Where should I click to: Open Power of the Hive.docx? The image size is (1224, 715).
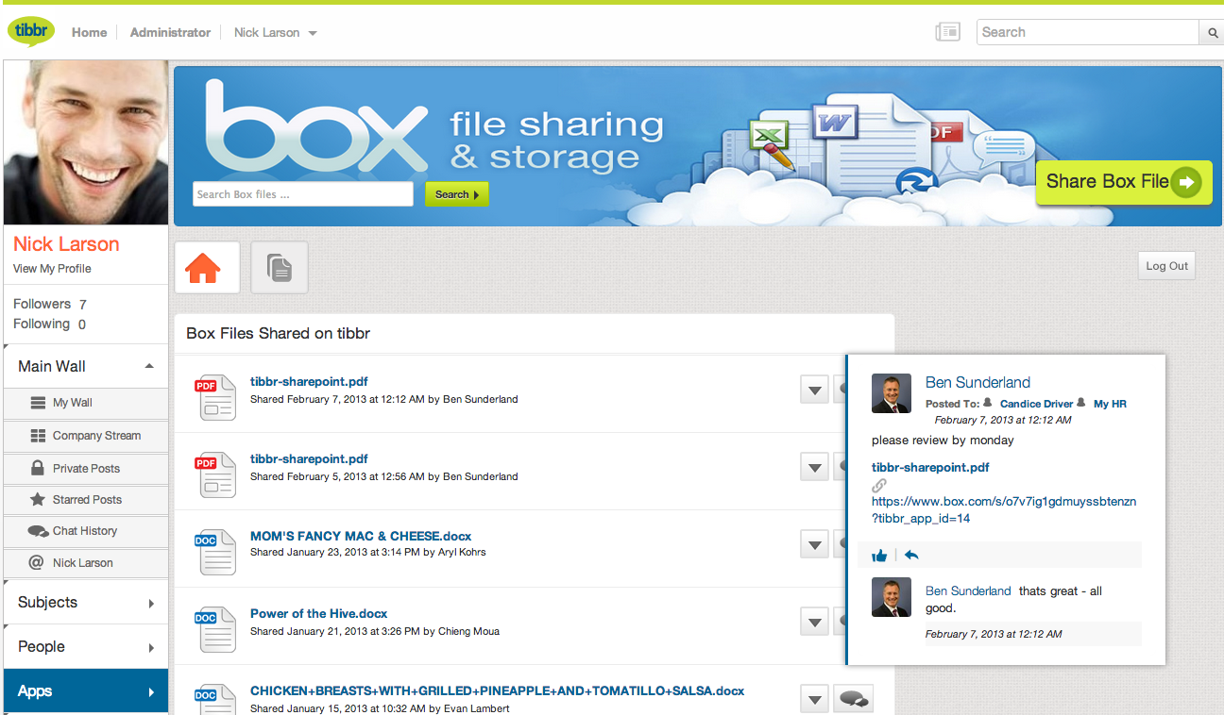coord(319,614)
